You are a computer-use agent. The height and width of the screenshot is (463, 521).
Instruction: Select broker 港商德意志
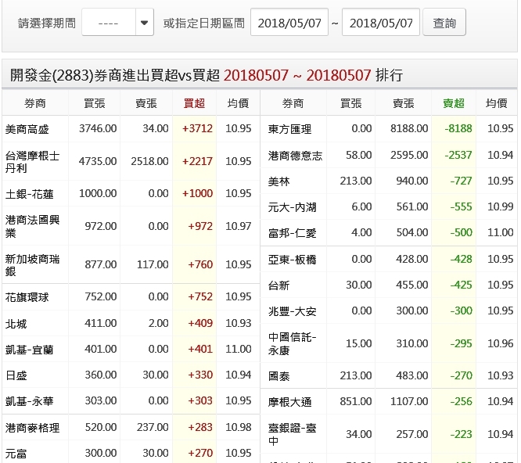pos(296,156)
